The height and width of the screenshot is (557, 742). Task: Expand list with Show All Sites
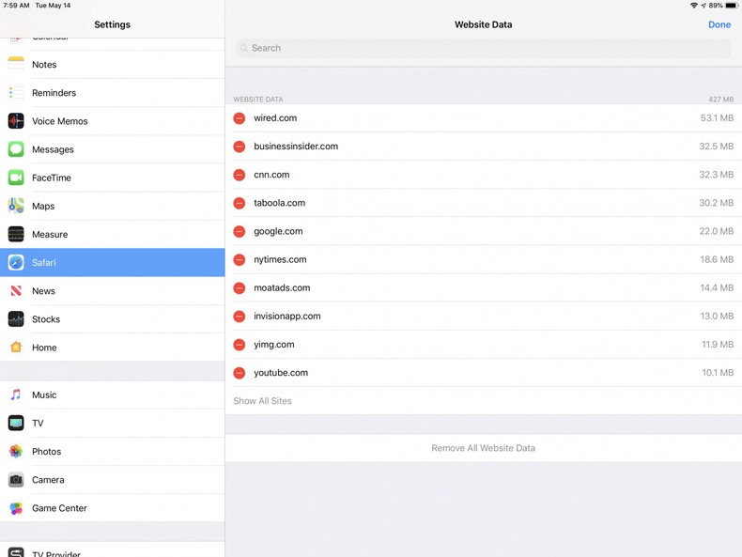[263, 401]
